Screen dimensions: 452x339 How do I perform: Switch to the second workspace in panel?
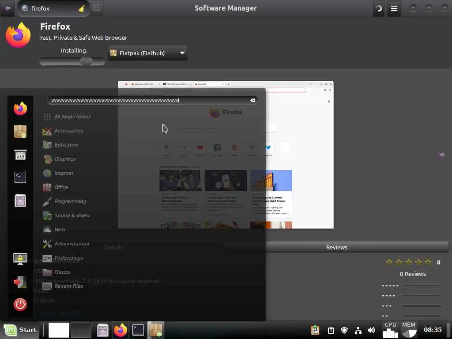[x=81, y=330]
